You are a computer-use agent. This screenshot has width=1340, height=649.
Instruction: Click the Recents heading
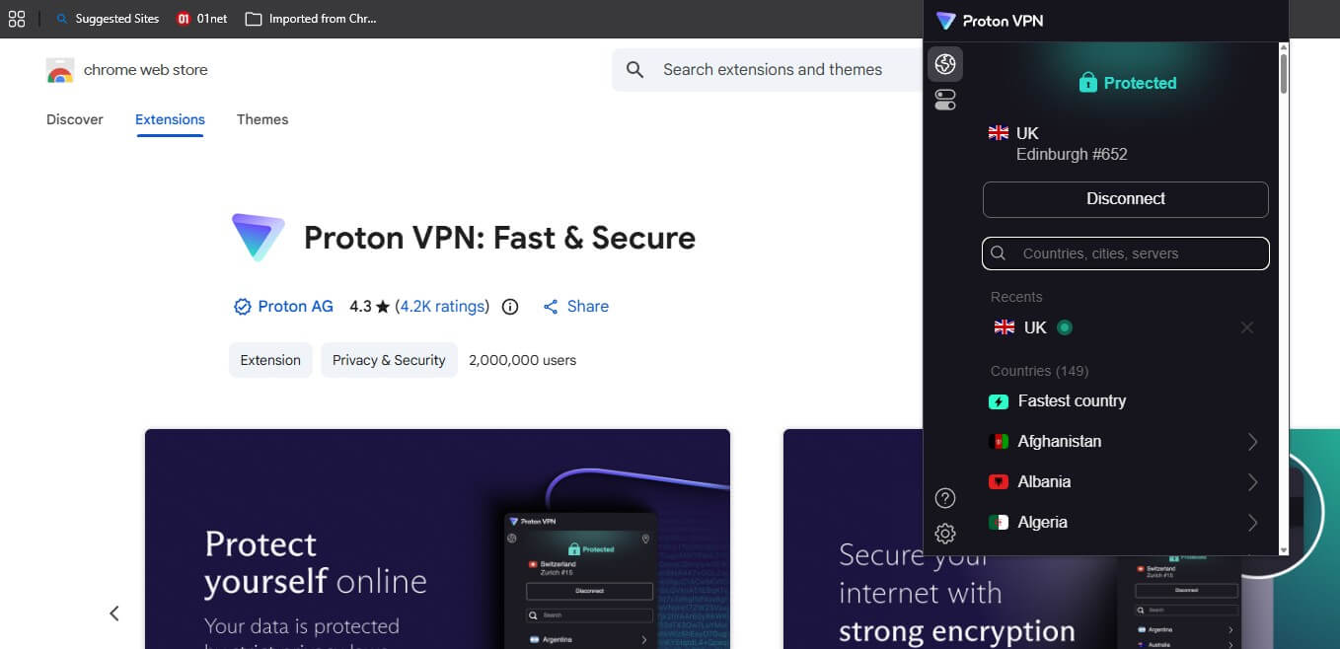pos(1016,297)
